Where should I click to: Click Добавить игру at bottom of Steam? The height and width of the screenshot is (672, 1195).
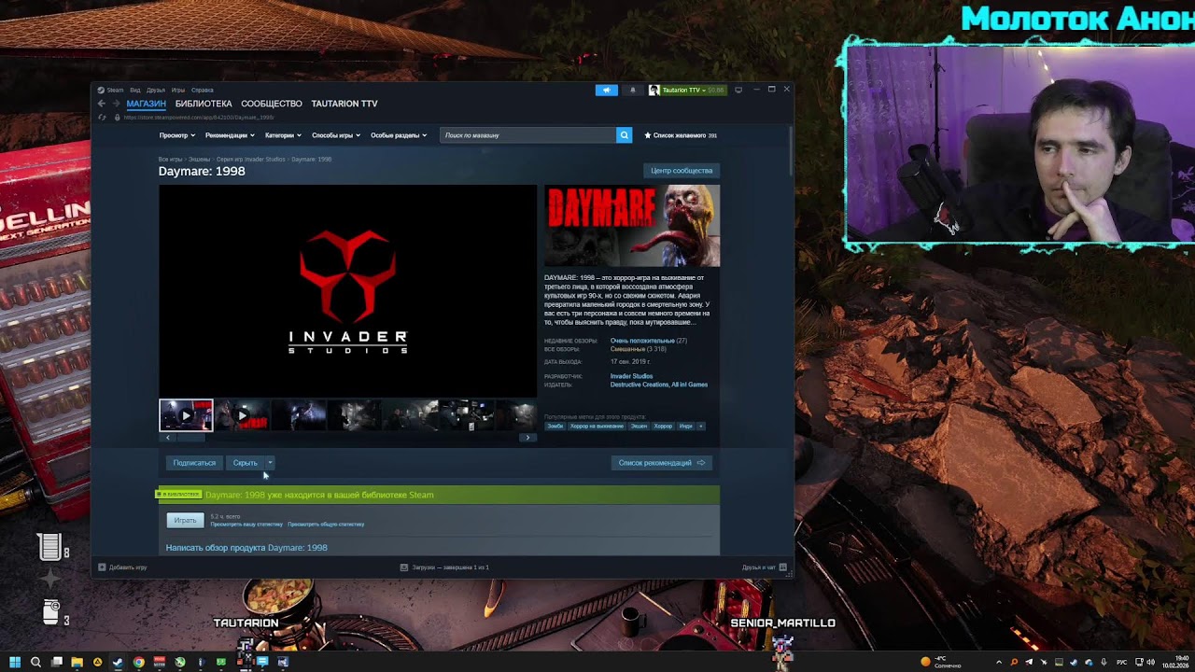point(123,567)
